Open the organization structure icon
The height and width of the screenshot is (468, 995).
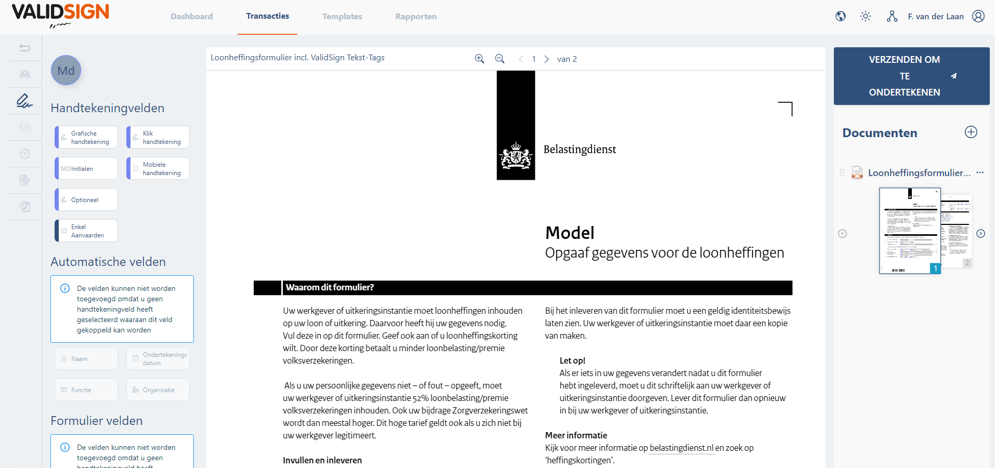point(892,16)
